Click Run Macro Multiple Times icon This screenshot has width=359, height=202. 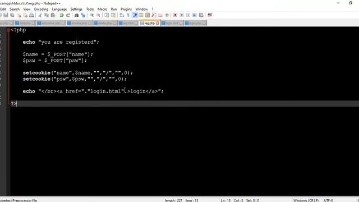pos(195,15)
